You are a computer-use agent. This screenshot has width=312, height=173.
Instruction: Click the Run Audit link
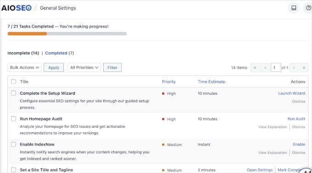pyautogui.click(x=296, y=119)
